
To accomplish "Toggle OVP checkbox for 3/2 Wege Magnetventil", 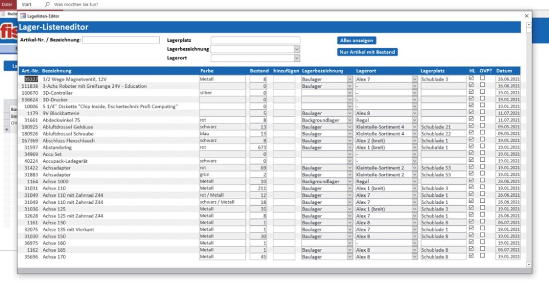I will pyautogui.click(x=483, y=78).
